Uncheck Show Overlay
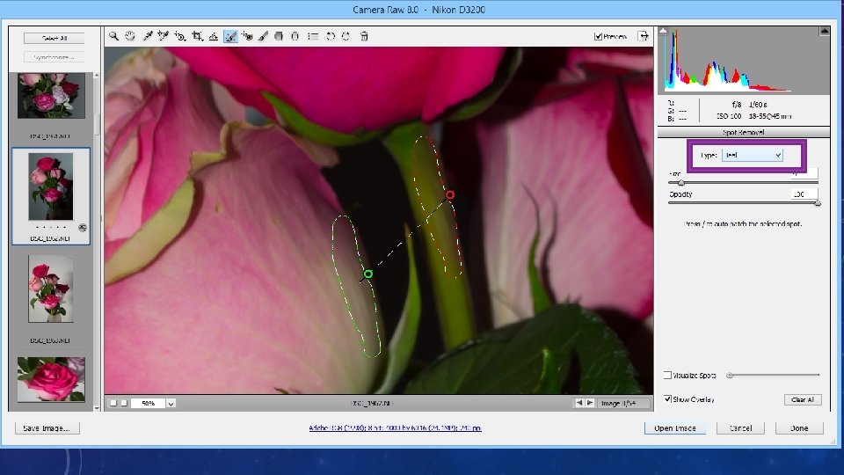The height and width of the screenshot is (475, 844). pos(668,399)
